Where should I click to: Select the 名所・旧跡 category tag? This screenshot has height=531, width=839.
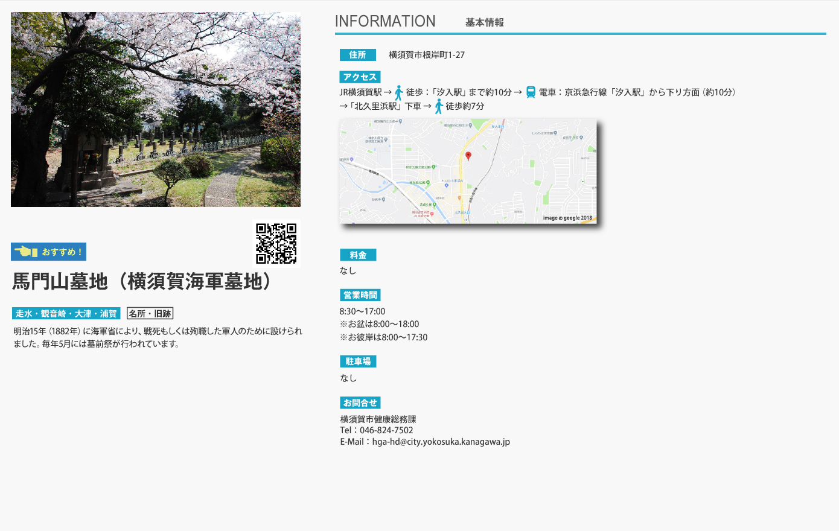tap(150, 314)
